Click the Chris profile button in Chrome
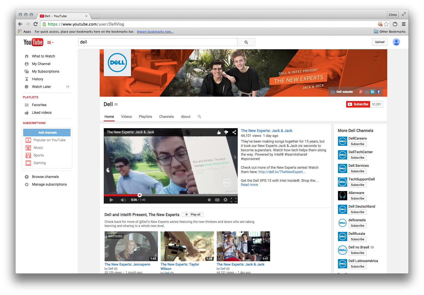 [392, 15]
